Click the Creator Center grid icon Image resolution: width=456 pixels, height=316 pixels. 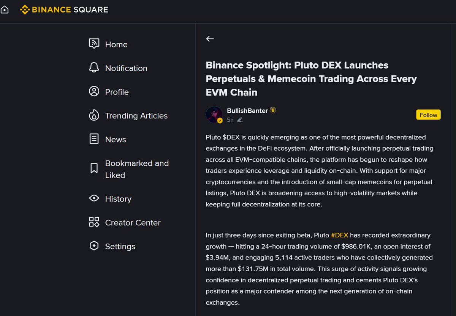(94, 222)
